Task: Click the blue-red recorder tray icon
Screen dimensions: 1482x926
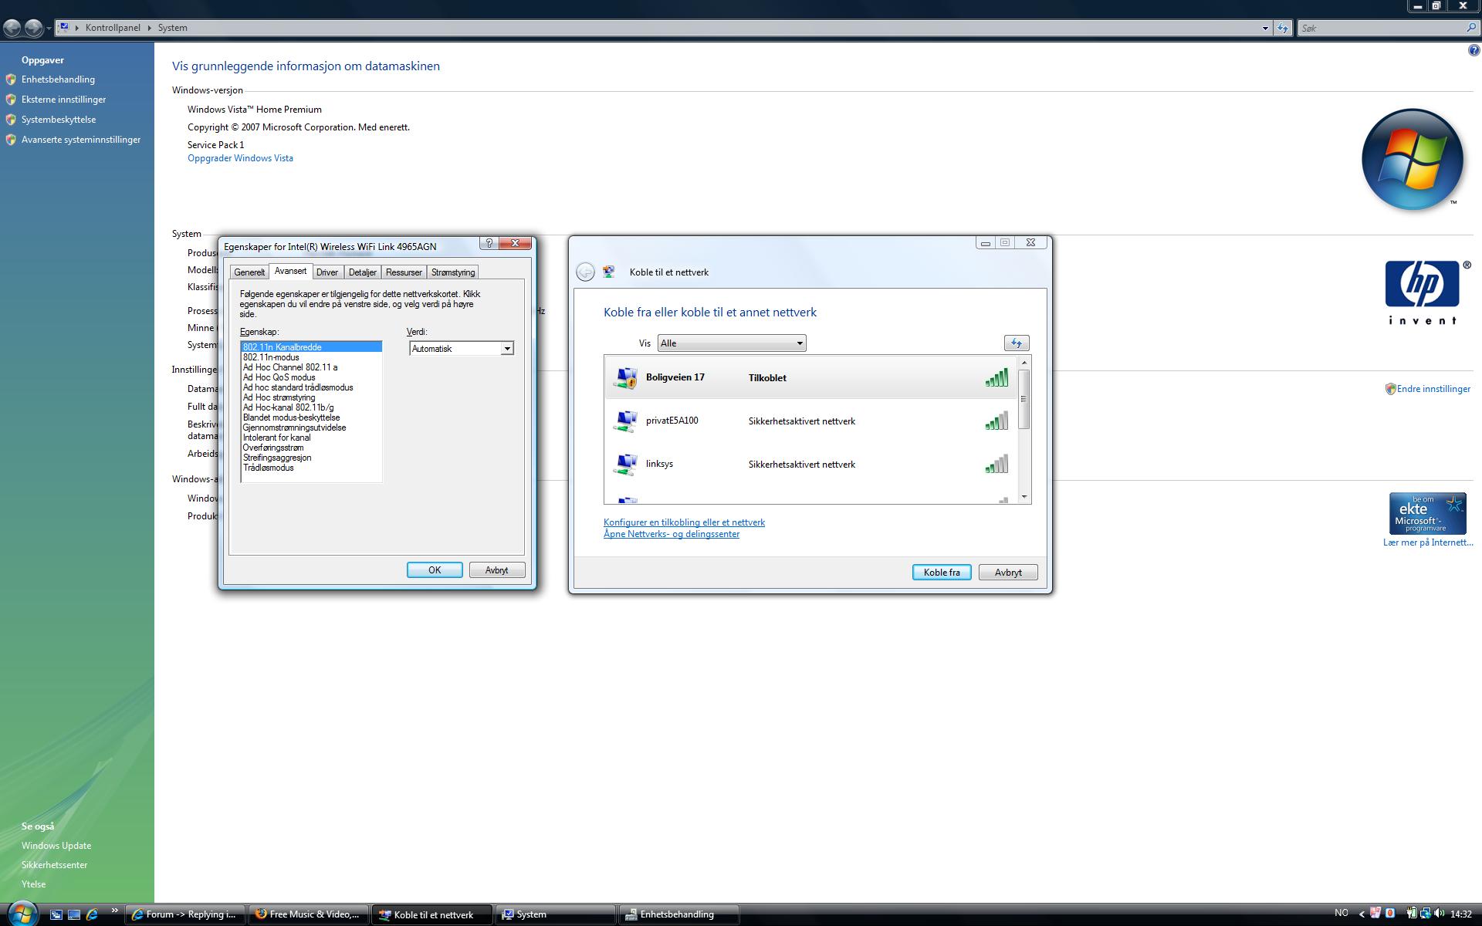Action: 1390,913
